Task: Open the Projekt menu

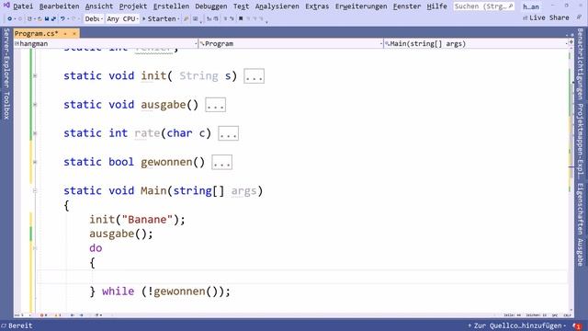Action: (133, 6)
